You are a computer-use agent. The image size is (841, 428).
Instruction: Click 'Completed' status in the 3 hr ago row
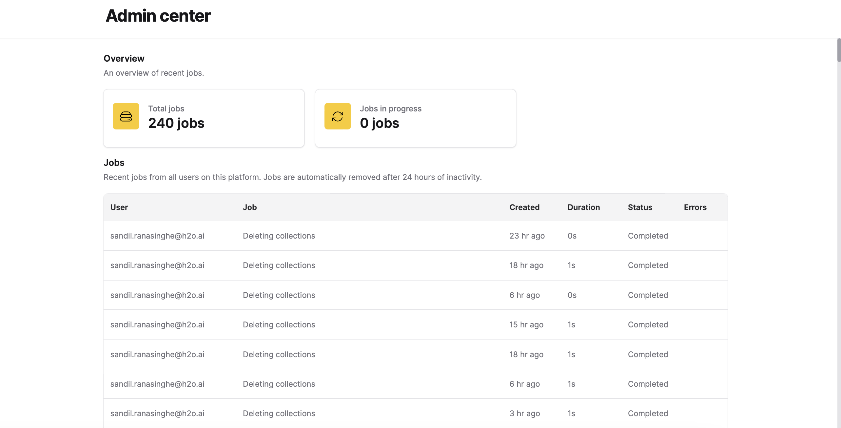(648, 414)
